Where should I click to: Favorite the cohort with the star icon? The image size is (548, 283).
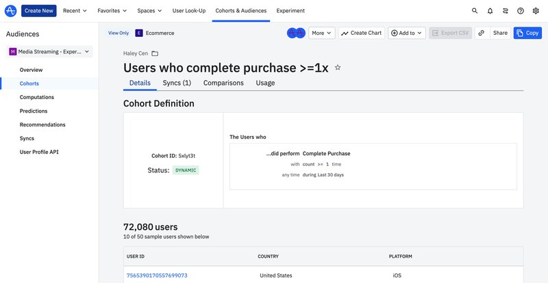click(x=337, y=68)
